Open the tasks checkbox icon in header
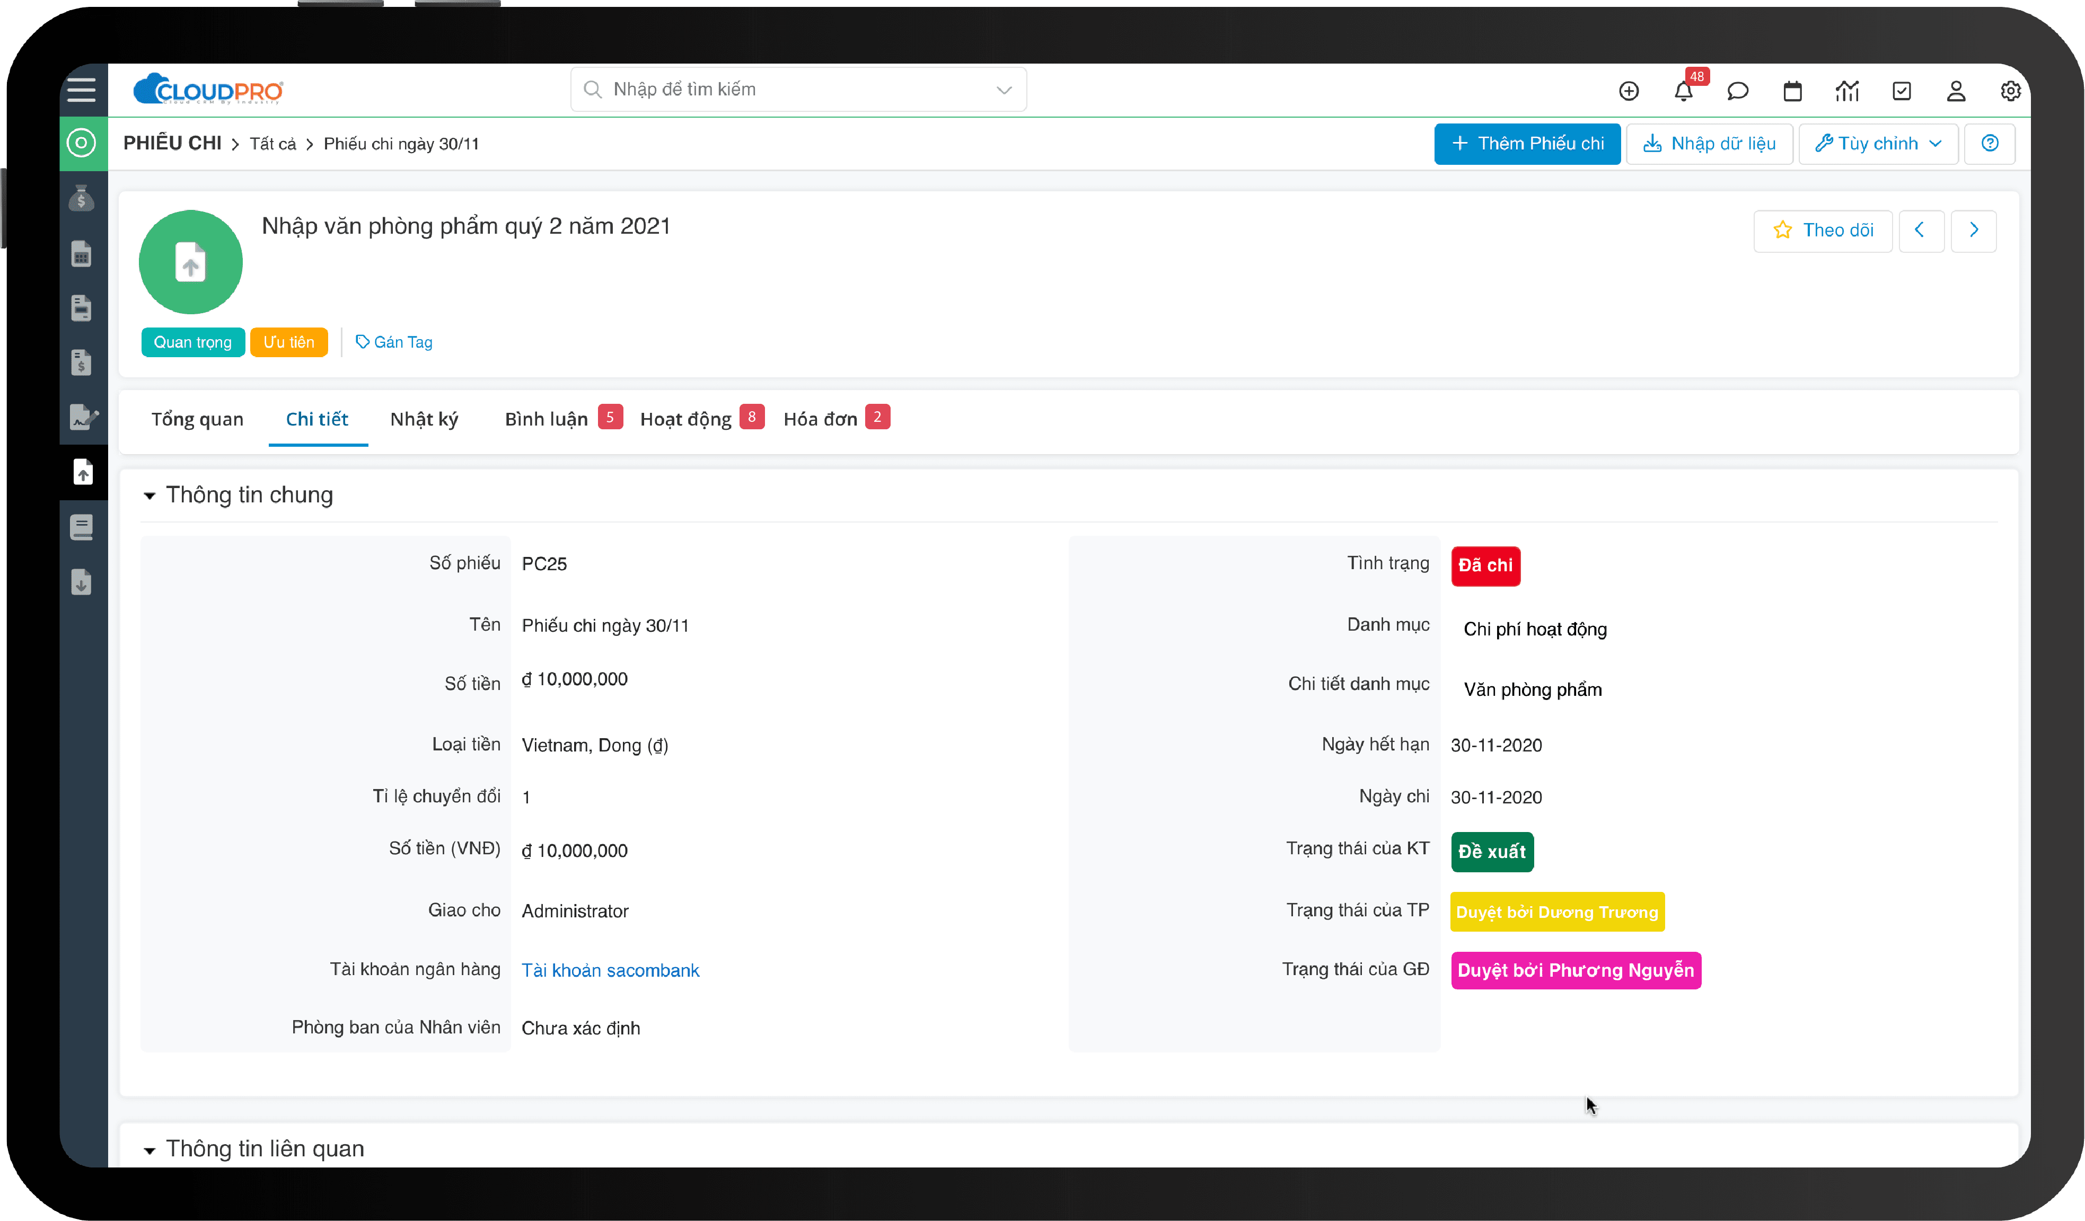The width and height of the screenshot is (2085, 1221). [x=1902, y=91]
